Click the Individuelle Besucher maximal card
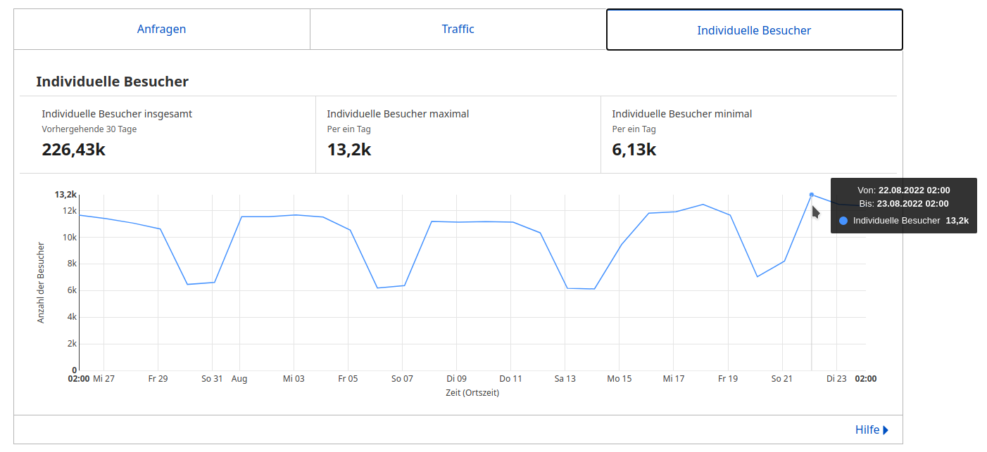The width and height of the screenshot is (987, 452). point(458,134)
